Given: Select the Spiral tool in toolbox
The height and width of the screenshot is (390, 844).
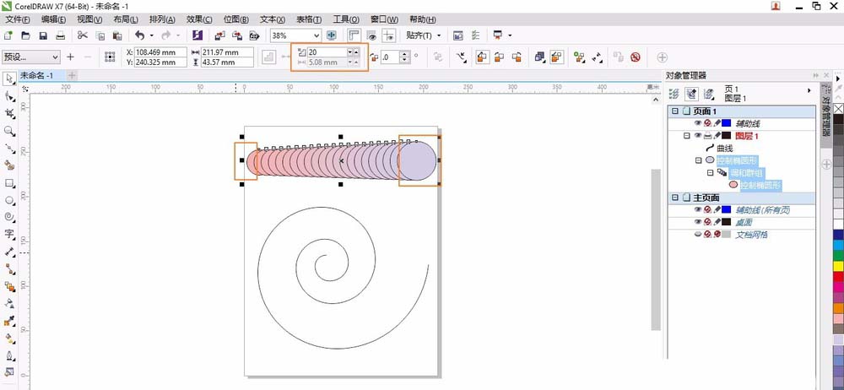Looking at the screenshot, I should point(9,217).
